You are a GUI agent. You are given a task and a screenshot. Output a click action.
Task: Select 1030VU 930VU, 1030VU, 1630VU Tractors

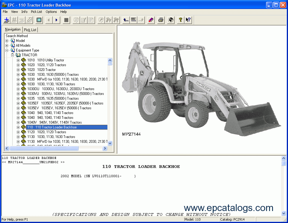pos(66,94)
